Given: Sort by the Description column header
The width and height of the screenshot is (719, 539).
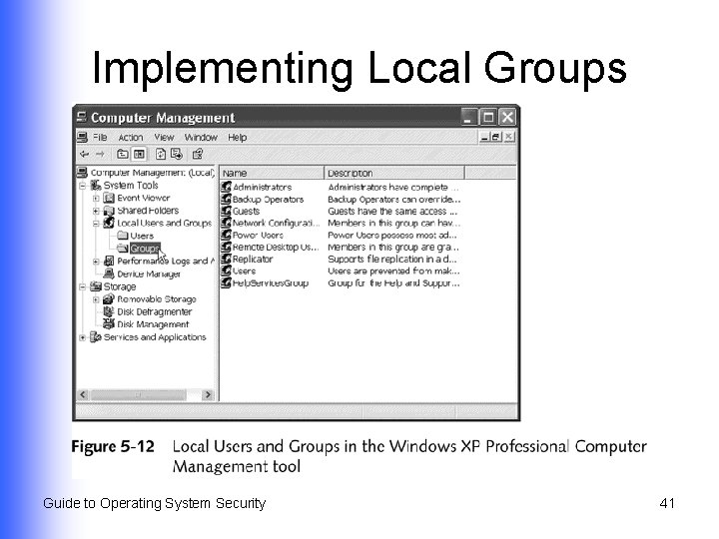Looking at the screenshot, I should tap(394, 173).
